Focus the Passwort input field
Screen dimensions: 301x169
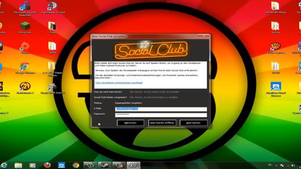pyautogui.click(x=161, y=115)
